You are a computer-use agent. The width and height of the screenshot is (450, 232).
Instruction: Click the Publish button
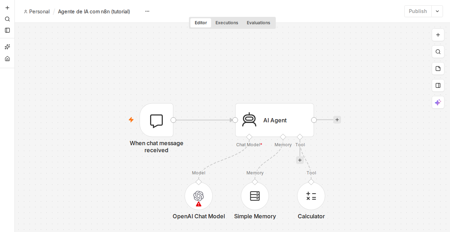tap(418, 11)
